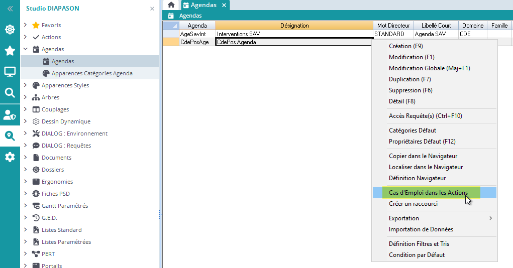This screenshot has width=513, height=268.
Task: Expand the Documents tree node
Action: (x=25, y=158)
